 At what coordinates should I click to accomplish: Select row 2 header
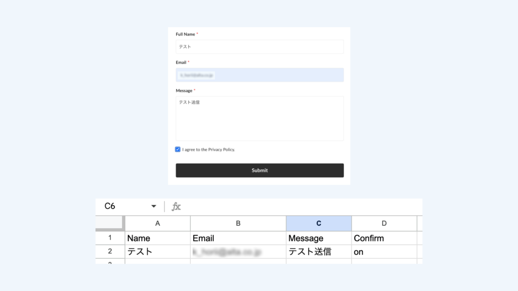[110, 252]
